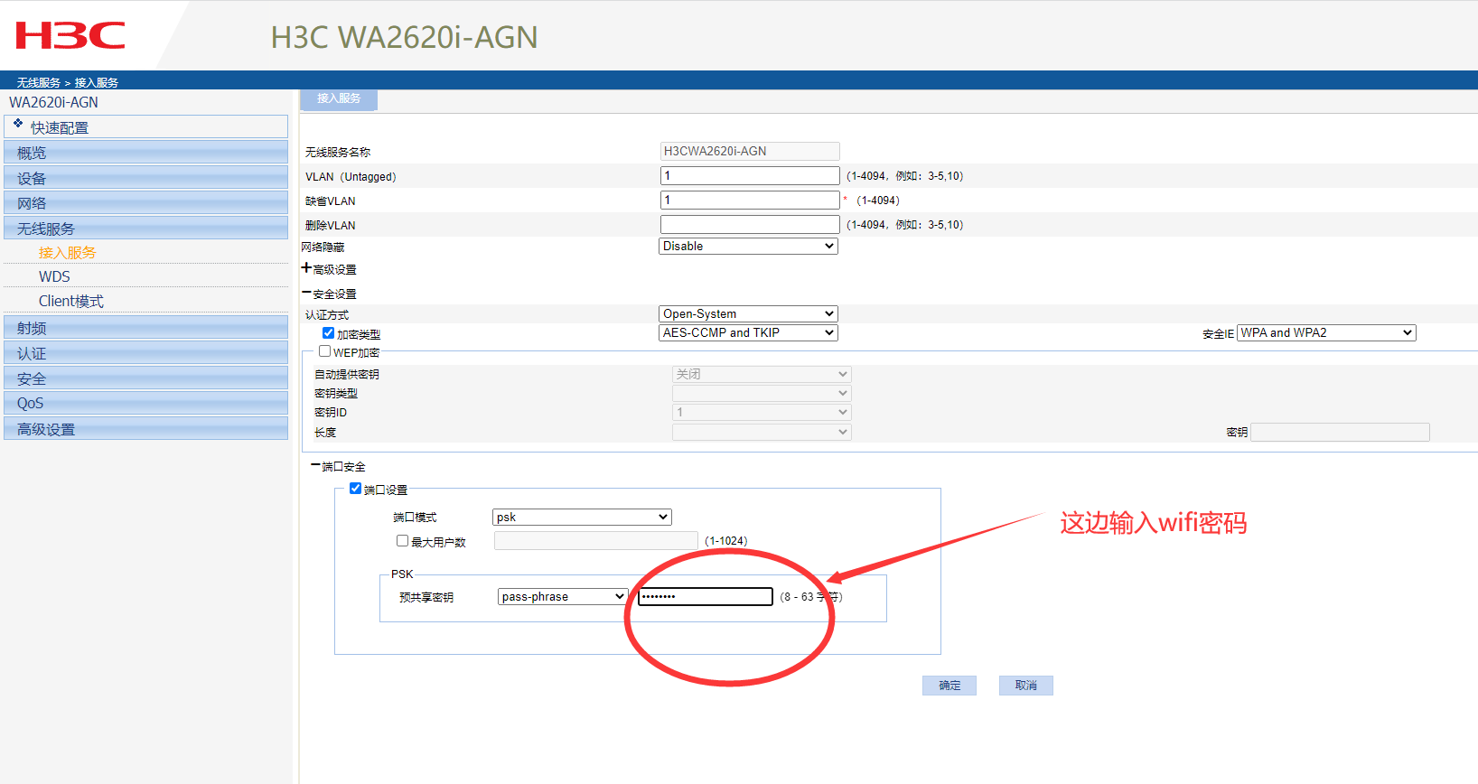The width and height of the screenshot is (1478, 784).
Task: Click the 缺省VLAN input field
Action: click(750, 200)
